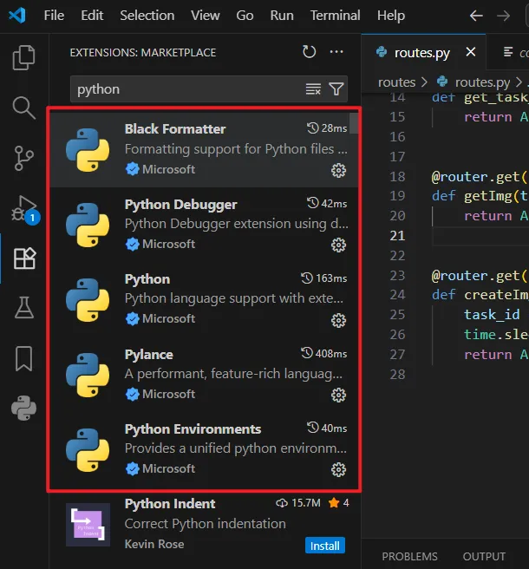Viewport: 529px width, 569px height.
Task: Refresh the extensions marketplace list
Action: [x=309, y=52]
